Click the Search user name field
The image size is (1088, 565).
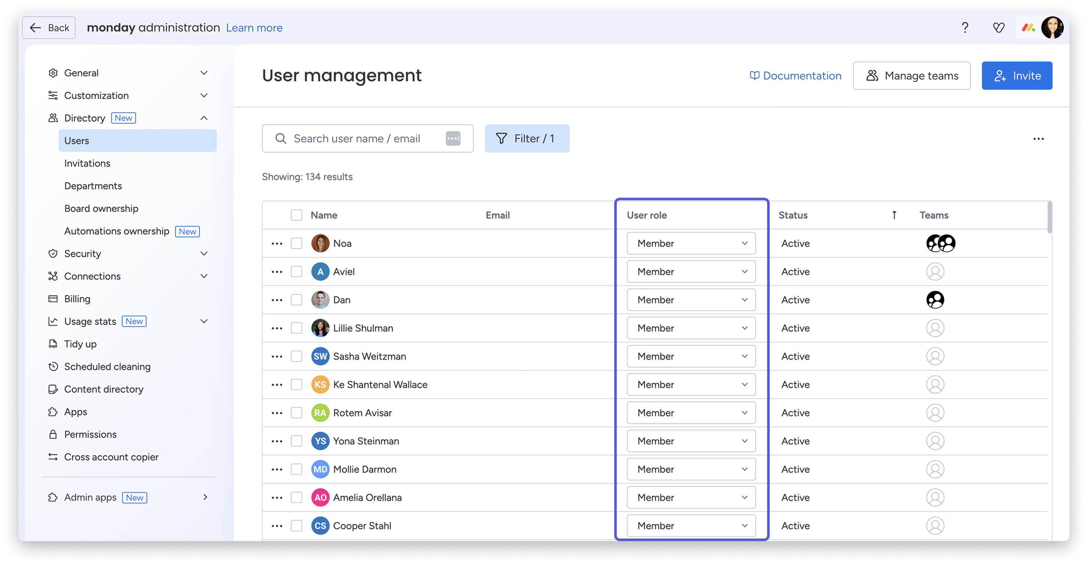point(357,138)
